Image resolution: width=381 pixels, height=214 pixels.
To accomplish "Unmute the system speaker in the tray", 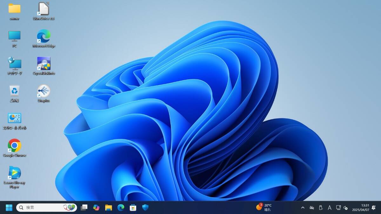I will coord(346,207).
